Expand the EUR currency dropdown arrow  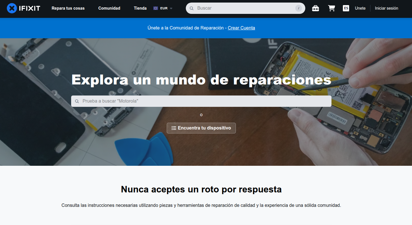coord(171,9)
